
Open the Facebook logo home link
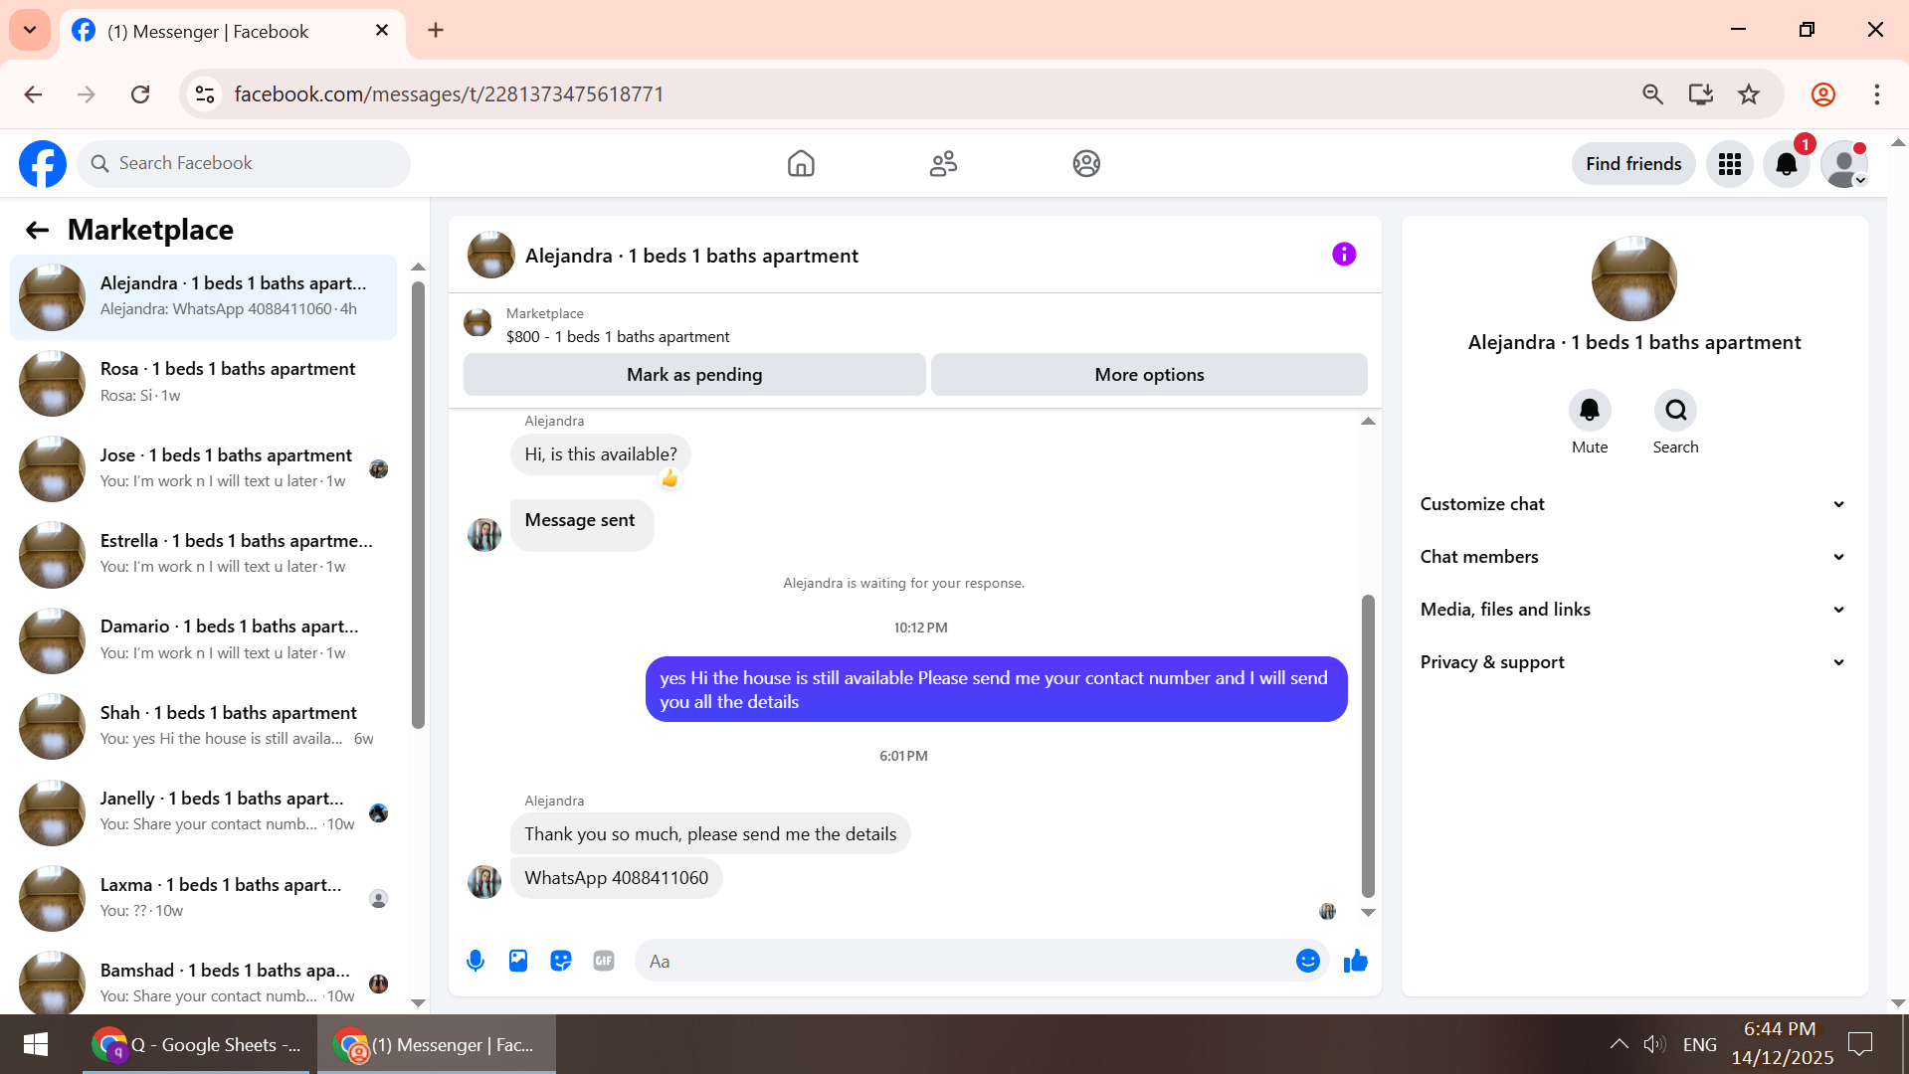click(43, 163)
